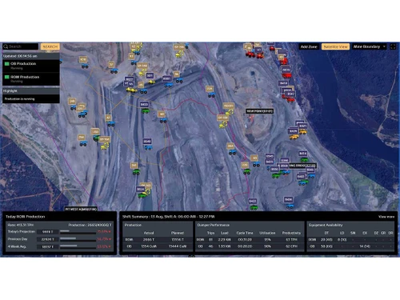The width and height of the screenshot is (400, 300).
Task: Select the green truck labeled 8414
Action: (304, 160)
